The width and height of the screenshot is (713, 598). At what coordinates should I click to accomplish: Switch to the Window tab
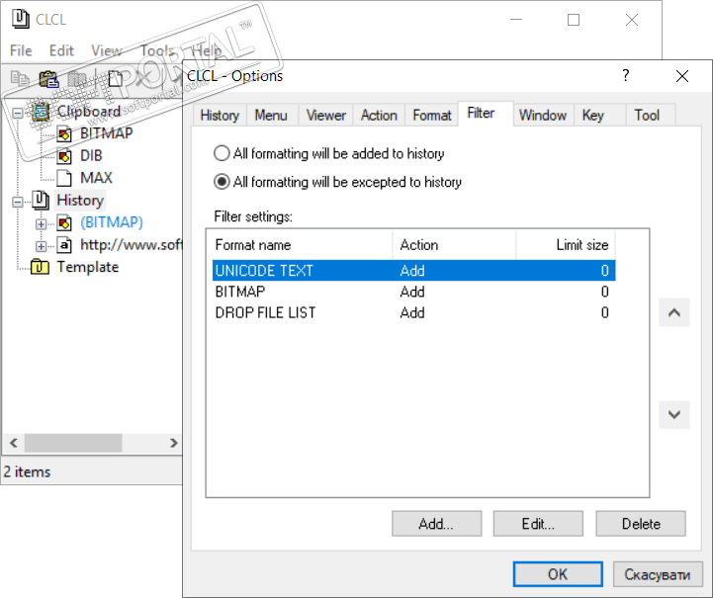tap(543, 116)
